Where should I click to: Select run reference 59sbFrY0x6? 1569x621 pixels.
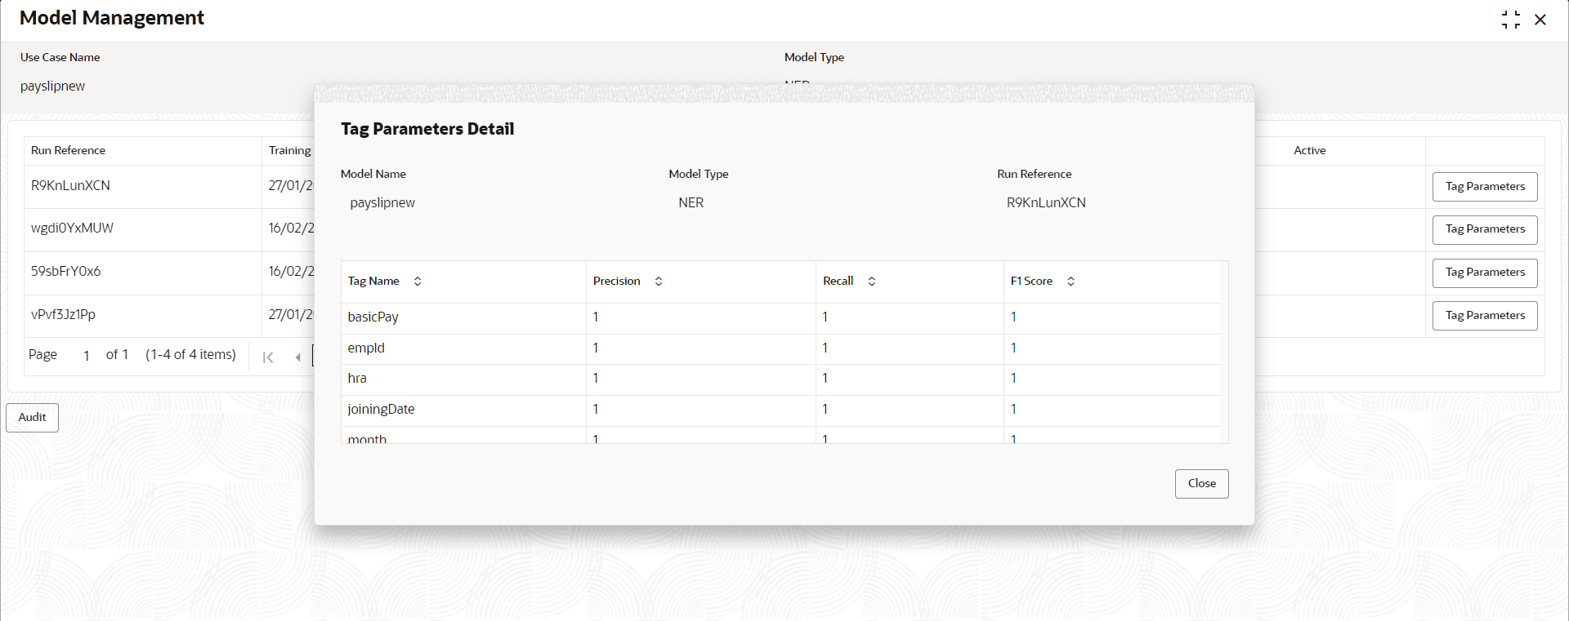point(65,272)
